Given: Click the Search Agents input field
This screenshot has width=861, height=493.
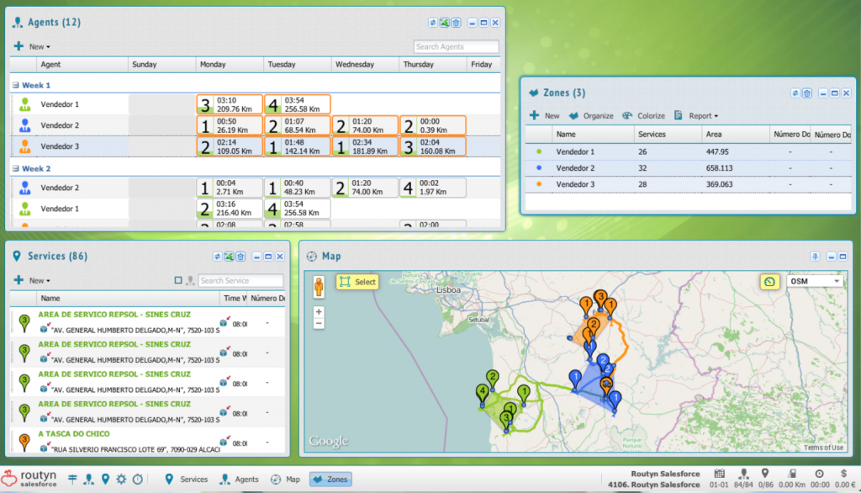Looking at the screenshot, I should pos(456,47).
